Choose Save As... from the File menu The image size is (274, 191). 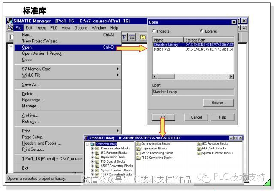pyautogui.click(x=68, y=84)
